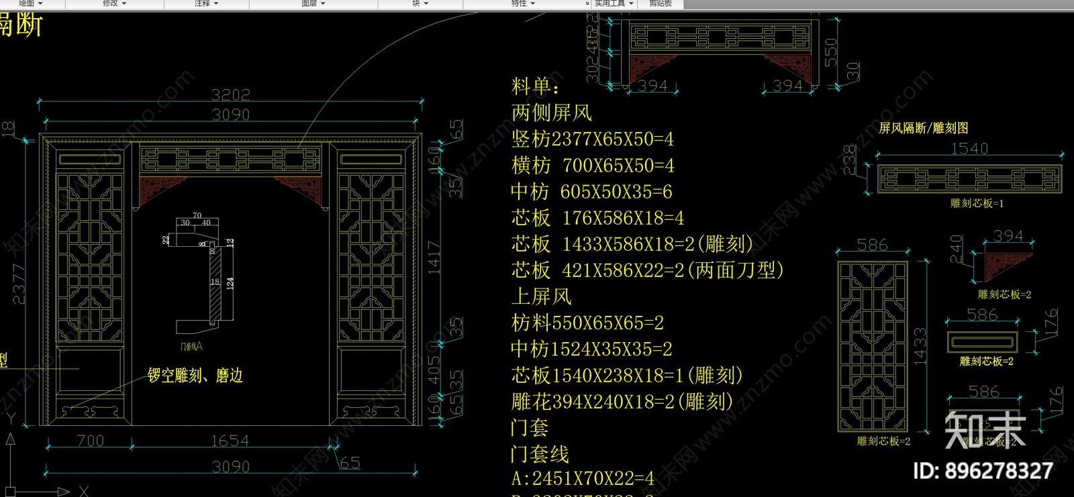The image size is (1074, 497).
Task: Expand the 绘图 ribbon panel
Action: [x=30, y=3]
